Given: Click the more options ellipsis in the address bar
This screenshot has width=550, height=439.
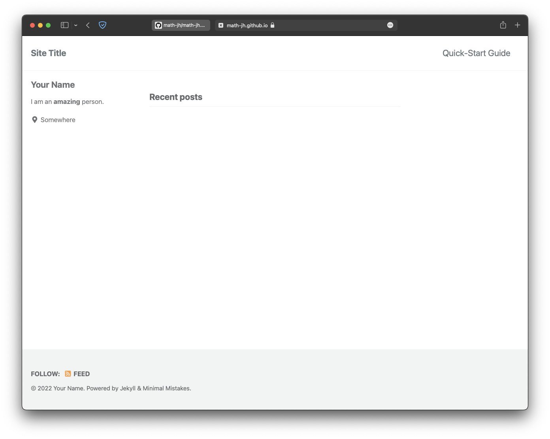Looking at the screenshot, I should point(390,25).
